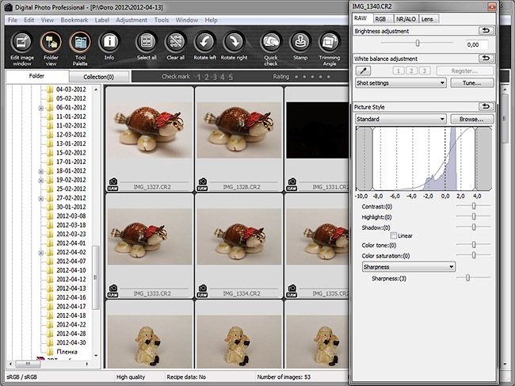Rotate the image left

point(204,46)
